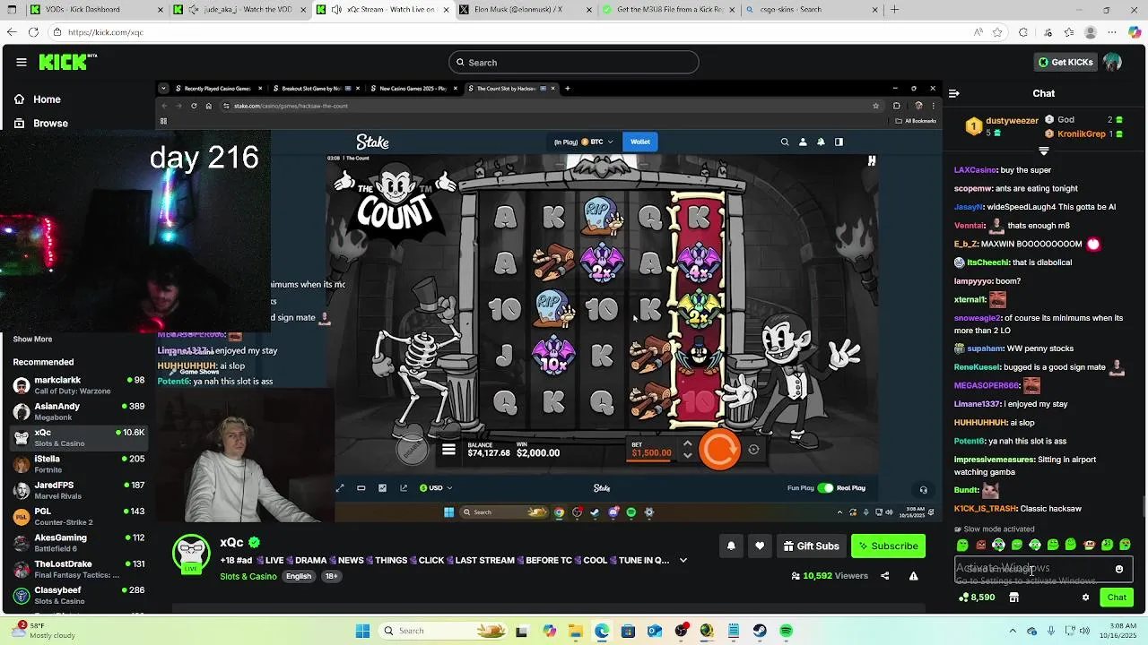Turn on notifications bell for xQc
Screen dimensions: 1148x645
point(731,546)
